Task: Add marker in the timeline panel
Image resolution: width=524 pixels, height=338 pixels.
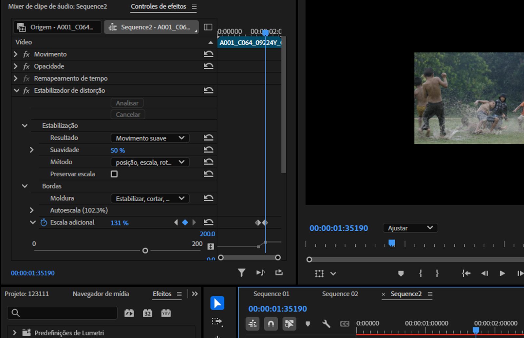Action: (308, 324)
